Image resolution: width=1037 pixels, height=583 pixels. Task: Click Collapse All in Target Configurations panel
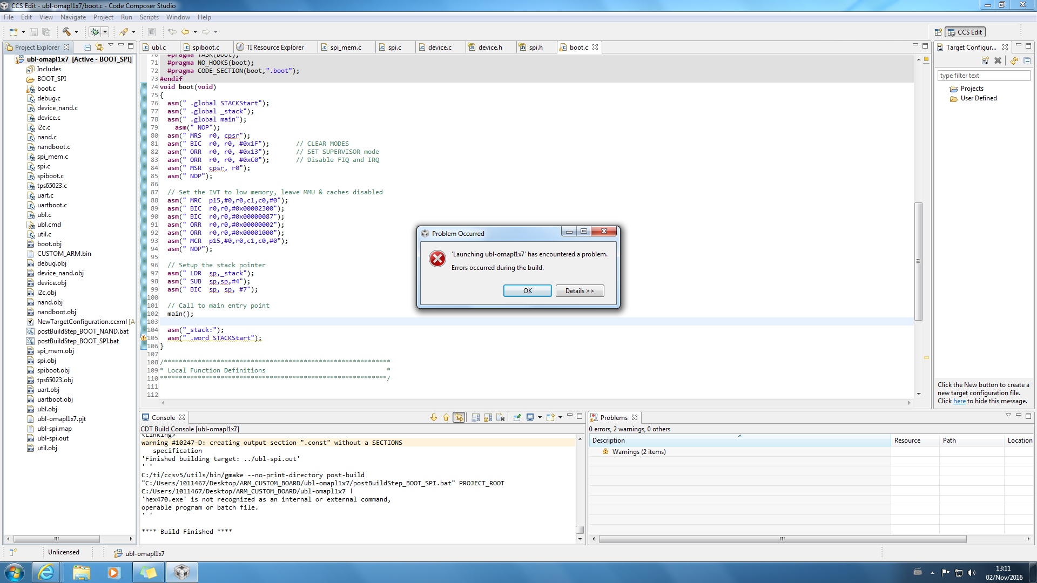click(x=1027, y=60)
